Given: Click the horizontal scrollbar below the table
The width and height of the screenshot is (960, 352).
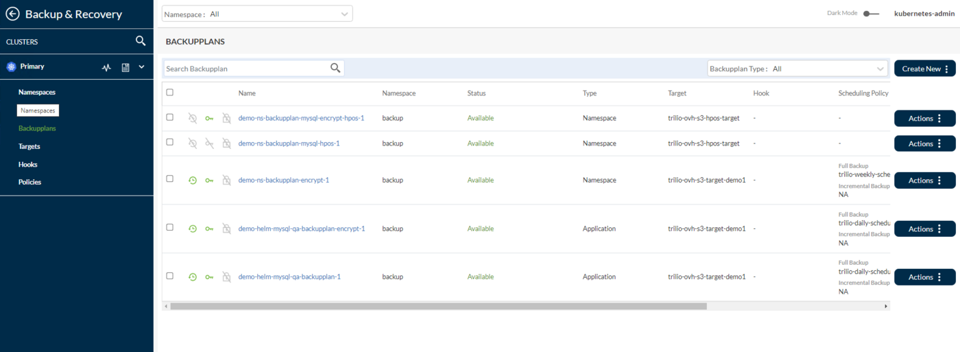Looking at the screenshot, I should pos(439,306).
